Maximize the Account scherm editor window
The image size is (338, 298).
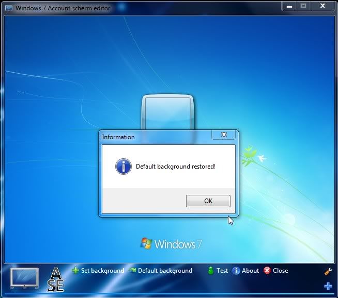(x=303, y=6)
